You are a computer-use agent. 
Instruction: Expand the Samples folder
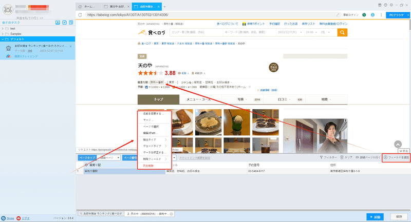tap(3, 34)
